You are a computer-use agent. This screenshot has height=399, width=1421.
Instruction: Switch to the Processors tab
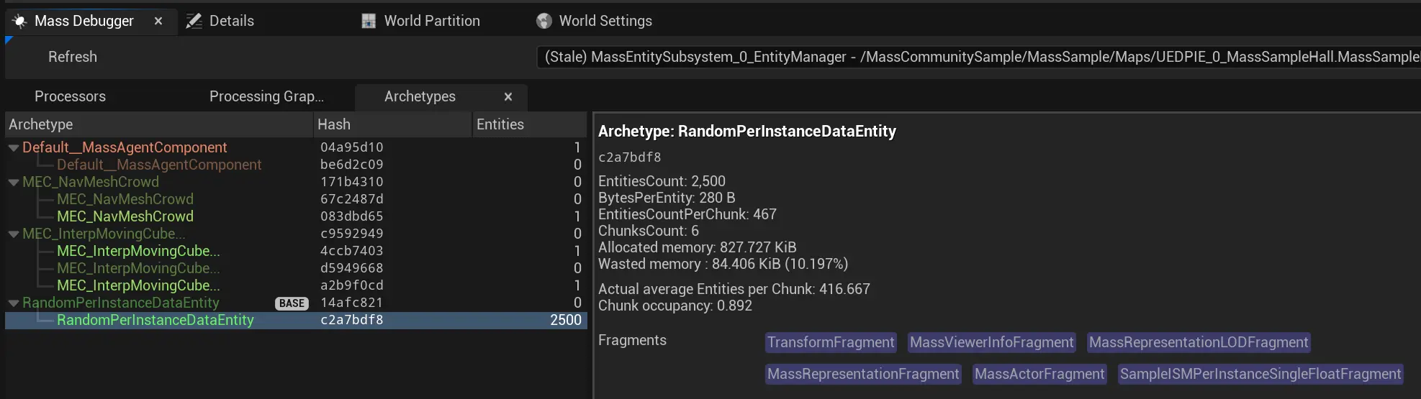tap(70, 96)
